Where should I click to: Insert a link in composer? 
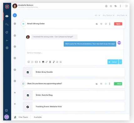[47, 62]
